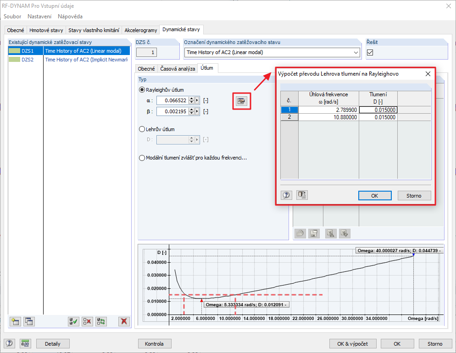Open Lehr to Rayleigh damping conversion dialog
Viewport: 456px width, 353px height.
click(241, 101)
